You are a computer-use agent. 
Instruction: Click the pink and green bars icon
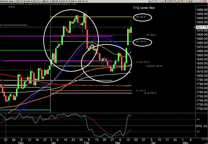click(x=162, y=1)
